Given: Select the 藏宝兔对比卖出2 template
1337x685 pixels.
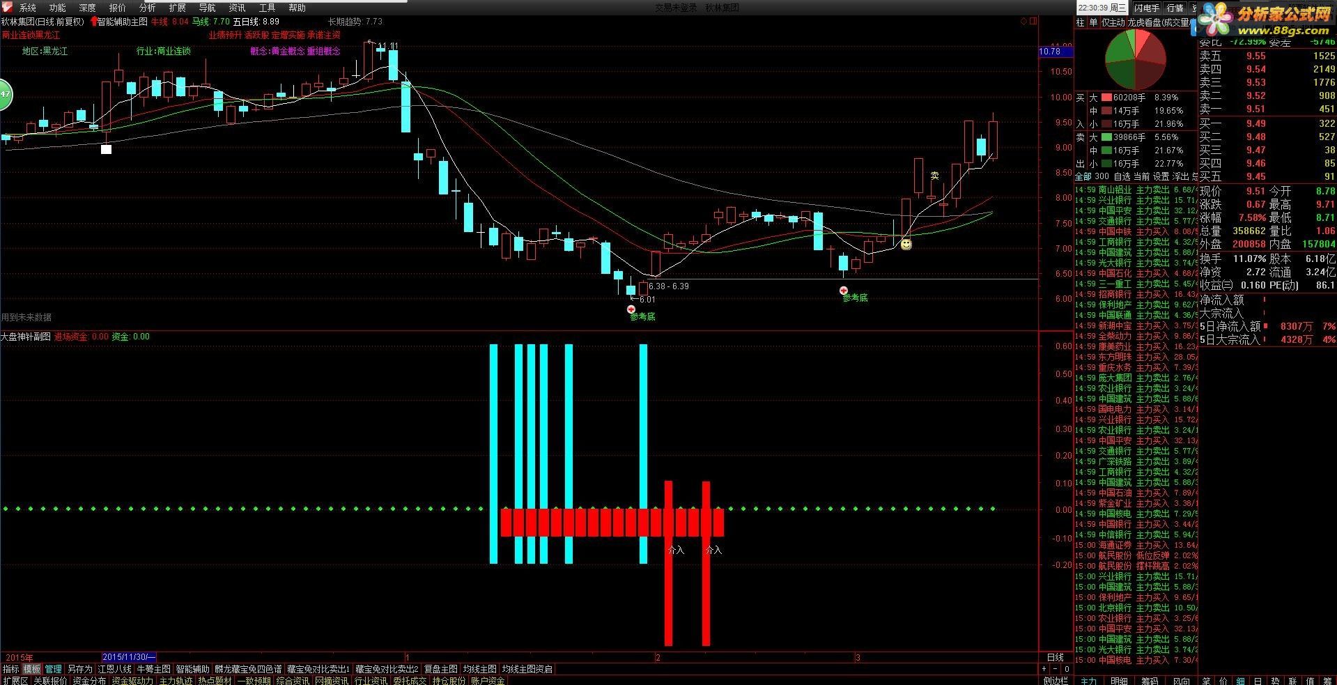Looking at the screenshot, I should pyautogui.click(x=387, y=669).
